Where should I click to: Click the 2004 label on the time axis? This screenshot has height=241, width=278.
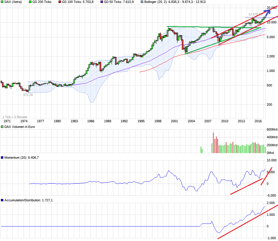point(191,121)
